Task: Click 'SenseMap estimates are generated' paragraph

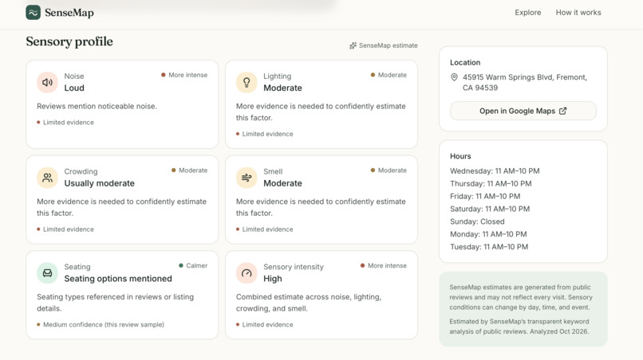Action: pos(521,297)
